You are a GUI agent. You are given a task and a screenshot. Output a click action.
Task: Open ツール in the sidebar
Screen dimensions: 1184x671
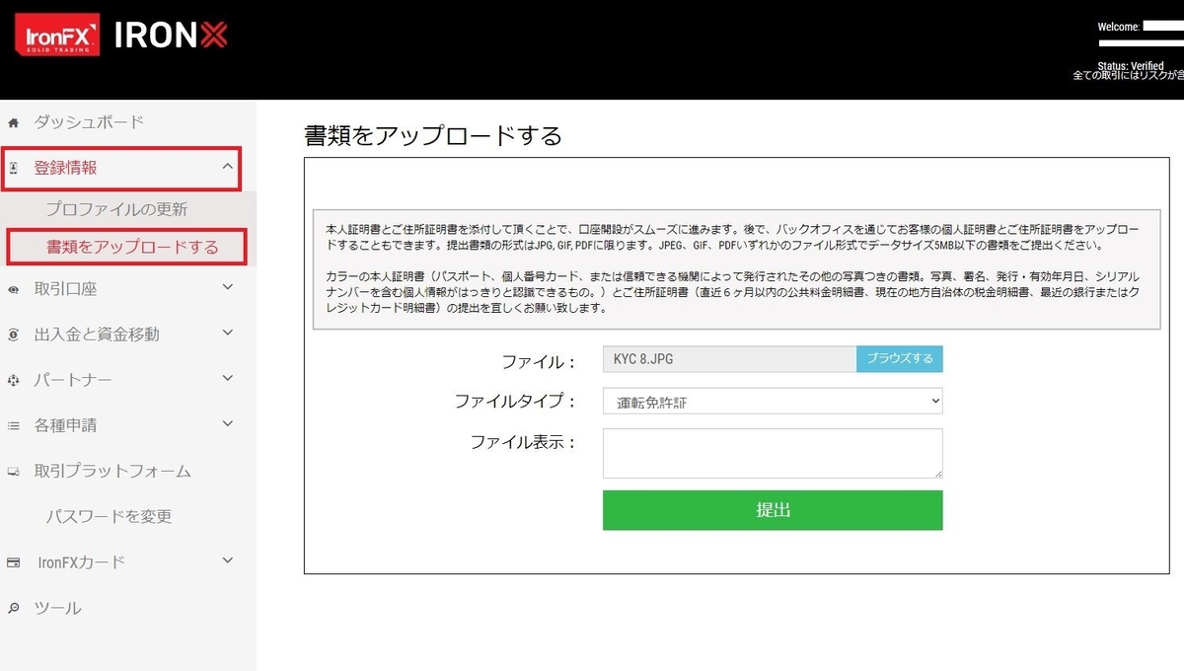point(57,608)
